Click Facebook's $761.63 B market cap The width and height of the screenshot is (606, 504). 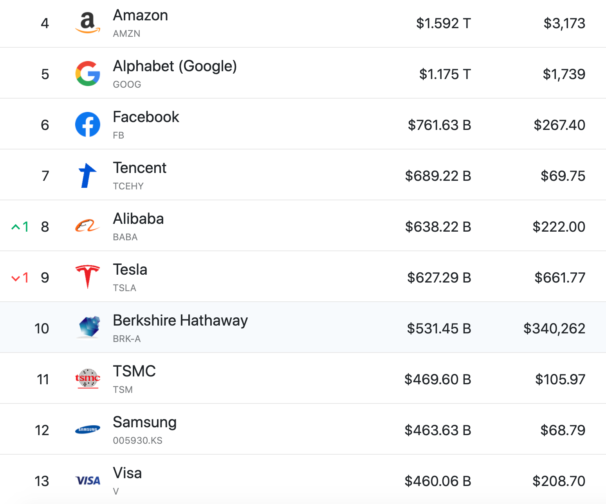(439, 125)
